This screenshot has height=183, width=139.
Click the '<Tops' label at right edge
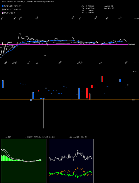pyautogui.click(x=136, y=19)
